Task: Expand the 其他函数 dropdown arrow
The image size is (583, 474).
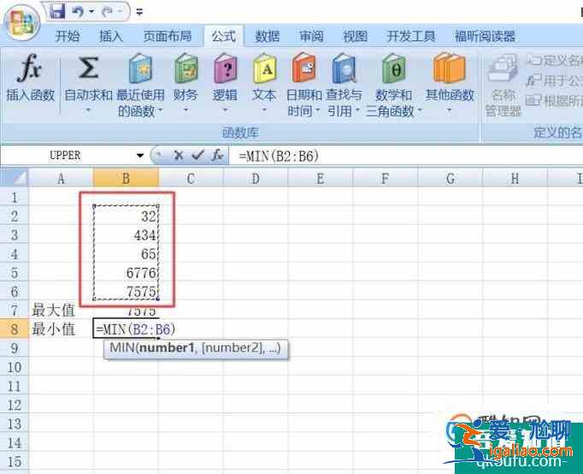Action: 449,110
